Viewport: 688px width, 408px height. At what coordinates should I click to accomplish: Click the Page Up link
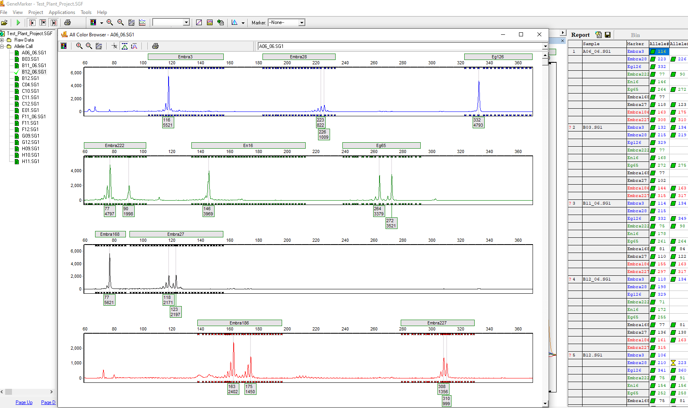click(24, 402)
